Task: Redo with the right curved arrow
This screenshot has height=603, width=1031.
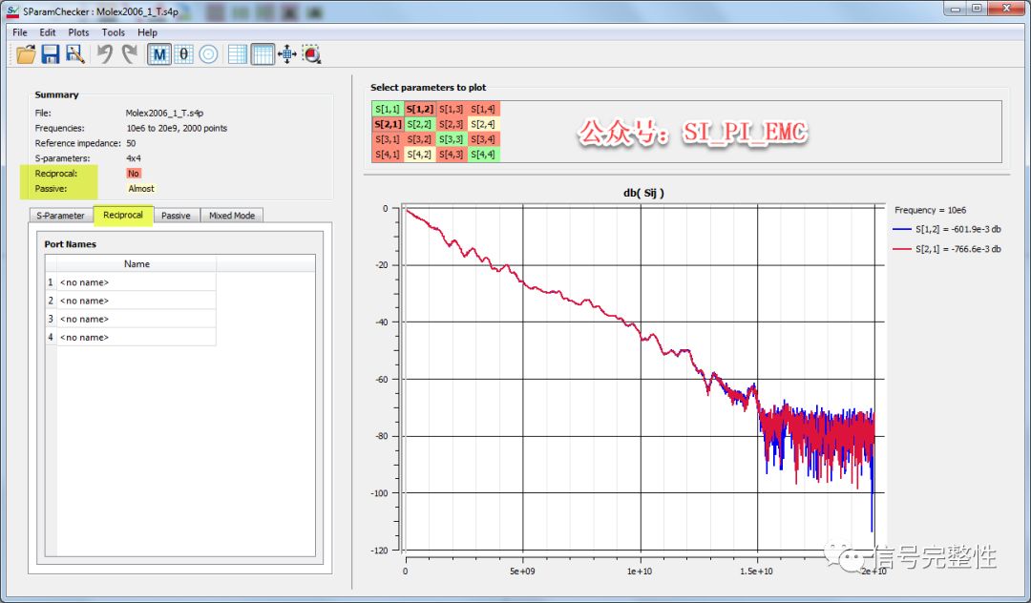Action: [x=130, y=53]
